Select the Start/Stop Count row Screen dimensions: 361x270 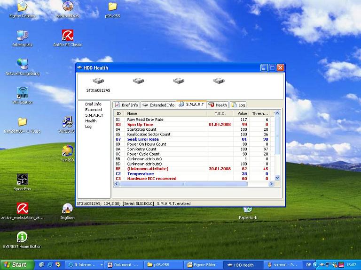tap(194, 129)
